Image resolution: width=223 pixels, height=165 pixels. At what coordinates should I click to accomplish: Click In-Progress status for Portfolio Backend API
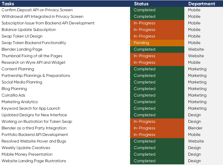click(157, 134)
